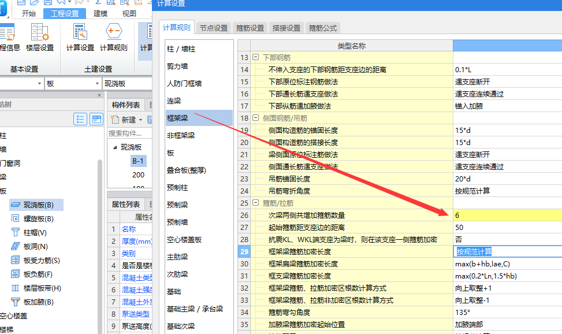Screen dimensions: 562x334
Task: Open 楼层设置 floor settings tool
Action: click(39, 38)
